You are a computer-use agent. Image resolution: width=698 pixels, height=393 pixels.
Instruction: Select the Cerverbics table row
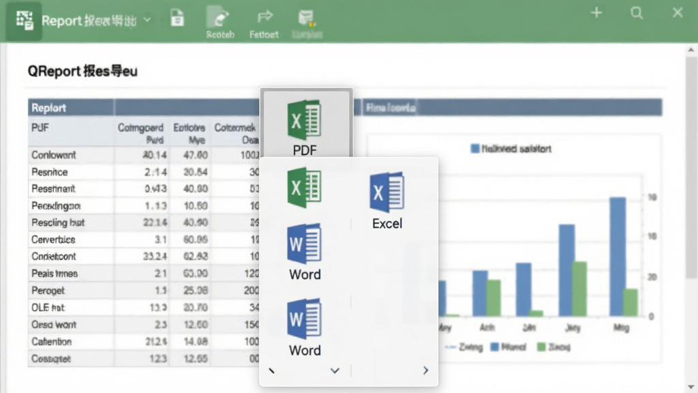(144, 239)
